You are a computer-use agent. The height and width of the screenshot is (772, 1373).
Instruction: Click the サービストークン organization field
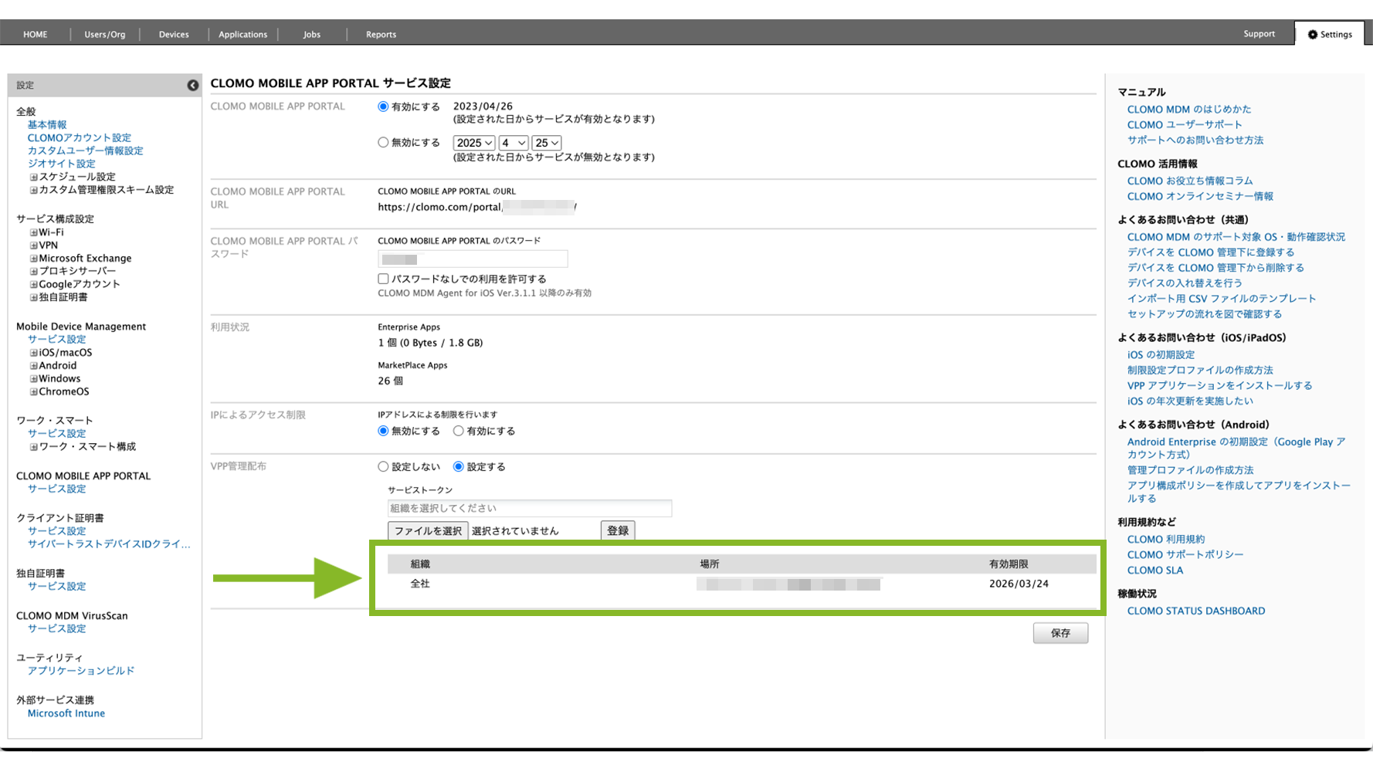pyautogui.click(x=530, y=508)
